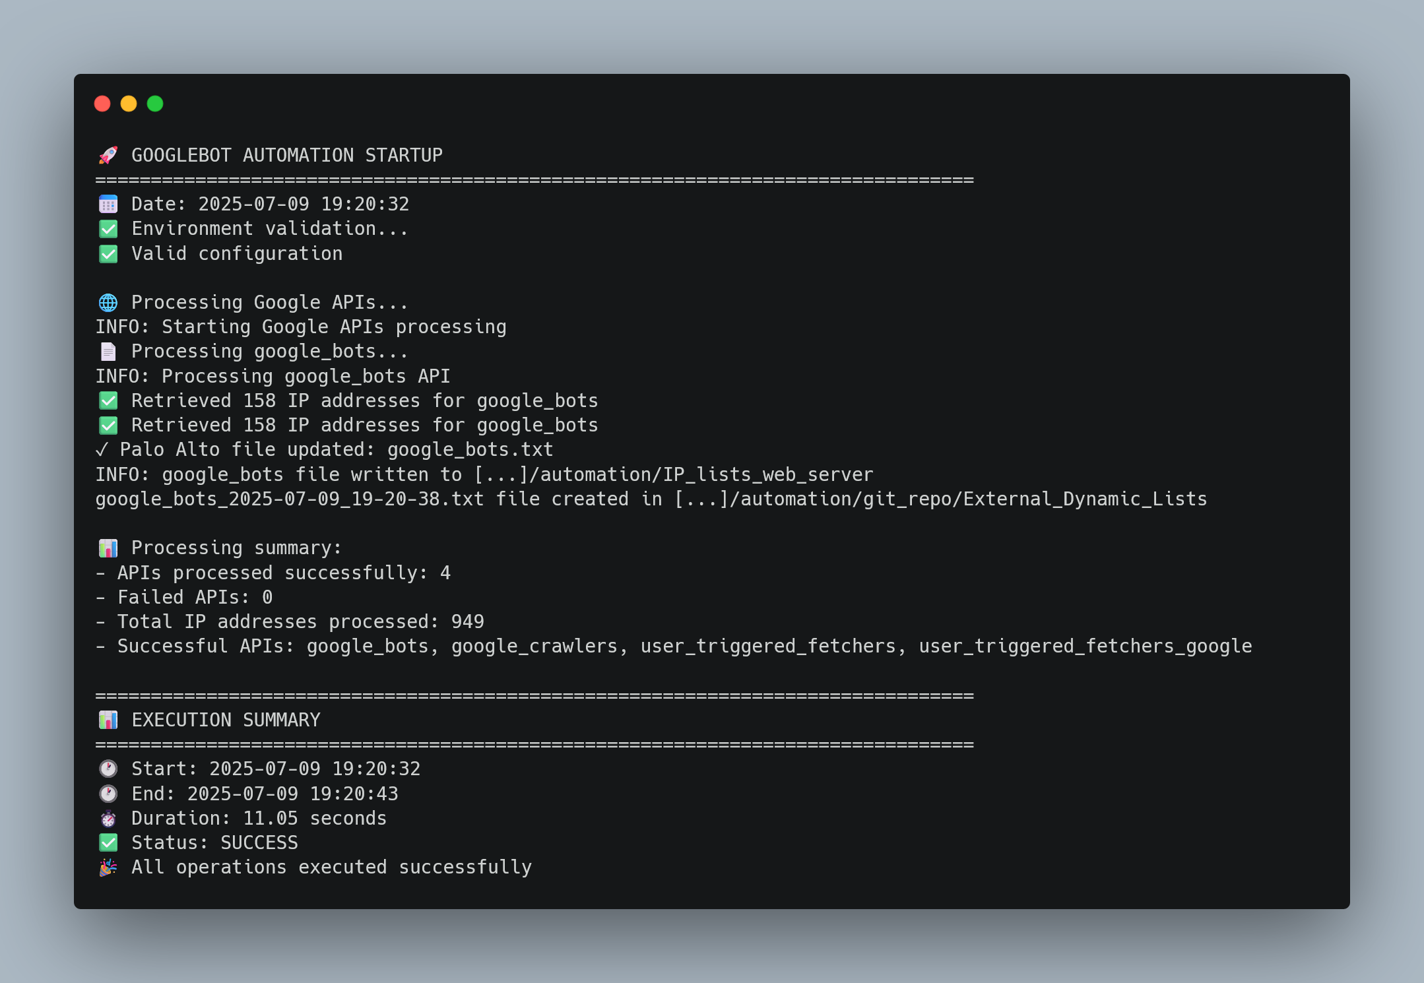Click the rocket emoji beside GOOGLEBOT AUTOMATION STARTUP
Image resolution: width=1424 pixels, height=983 pixels.
[108, 155]
